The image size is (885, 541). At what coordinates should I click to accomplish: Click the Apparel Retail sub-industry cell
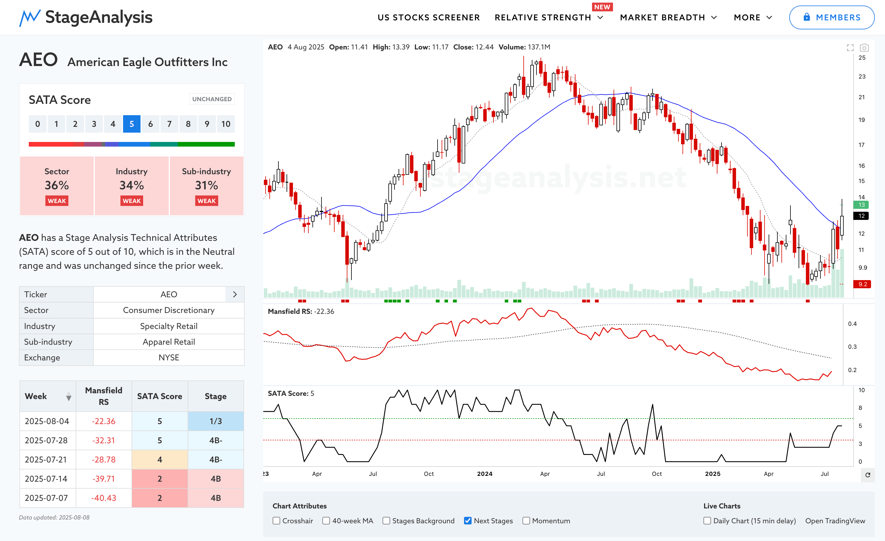[x=169, y=342]
